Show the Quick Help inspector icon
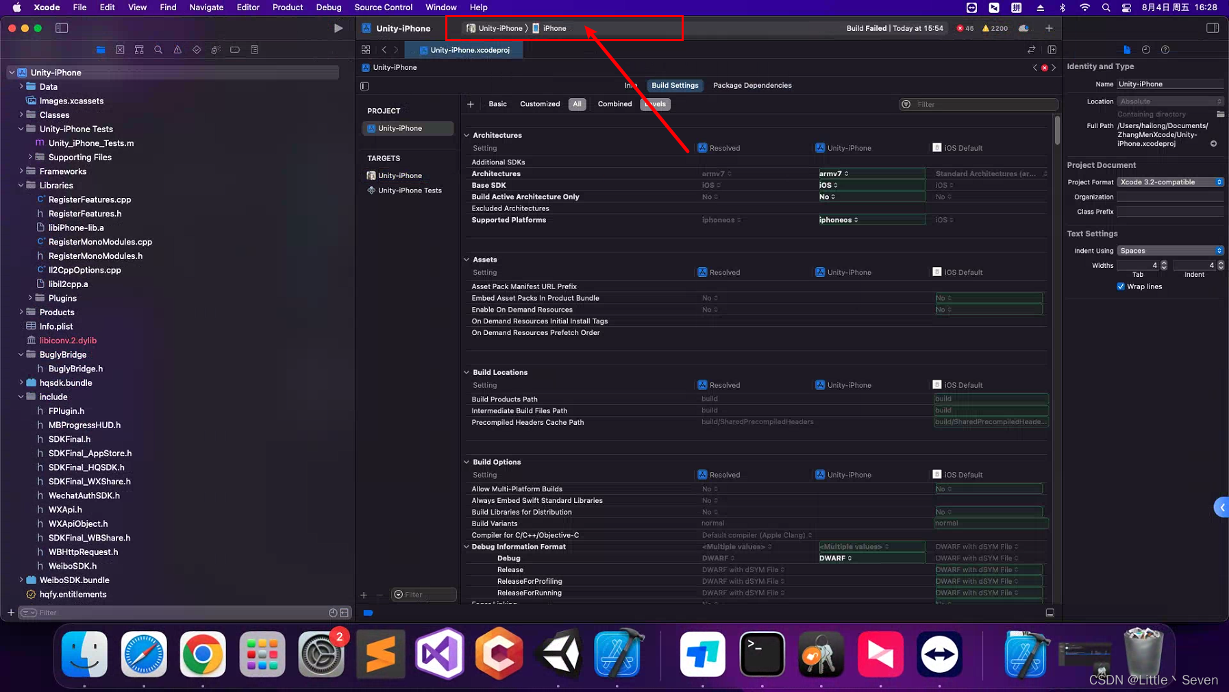 [x=1165, y=50]
